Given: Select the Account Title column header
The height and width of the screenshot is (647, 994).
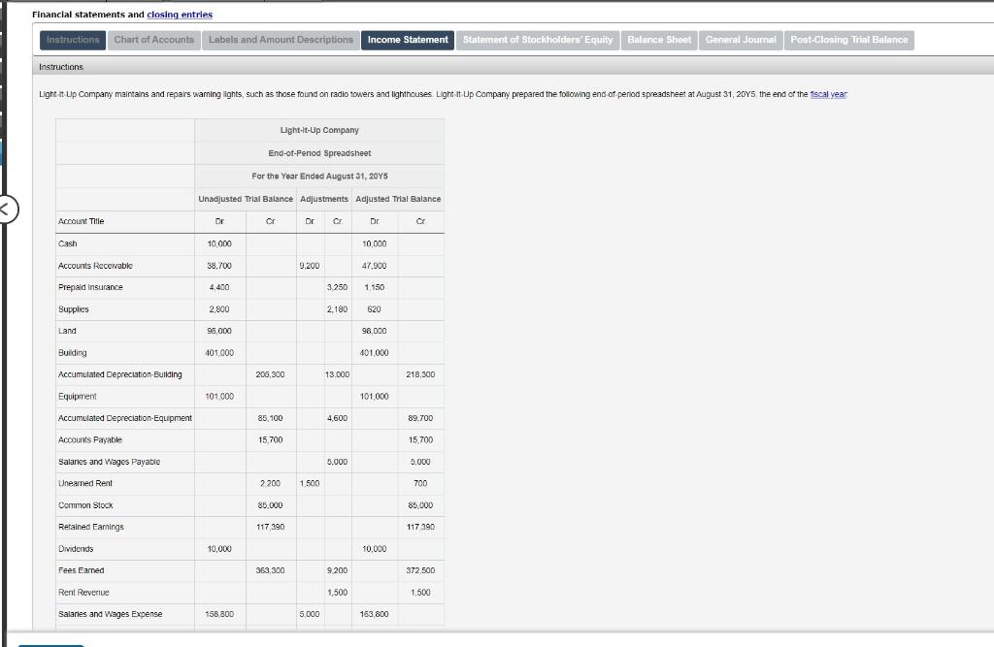Looking at the screenshot, I should coord(82,222).
